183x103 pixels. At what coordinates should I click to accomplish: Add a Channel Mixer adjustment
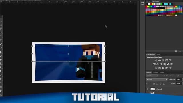click(x=168, y=64)
